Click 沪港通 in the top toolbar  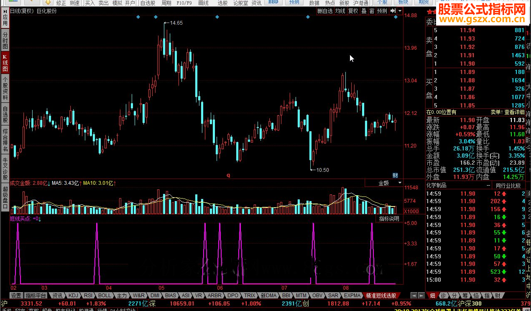[361, 3]
